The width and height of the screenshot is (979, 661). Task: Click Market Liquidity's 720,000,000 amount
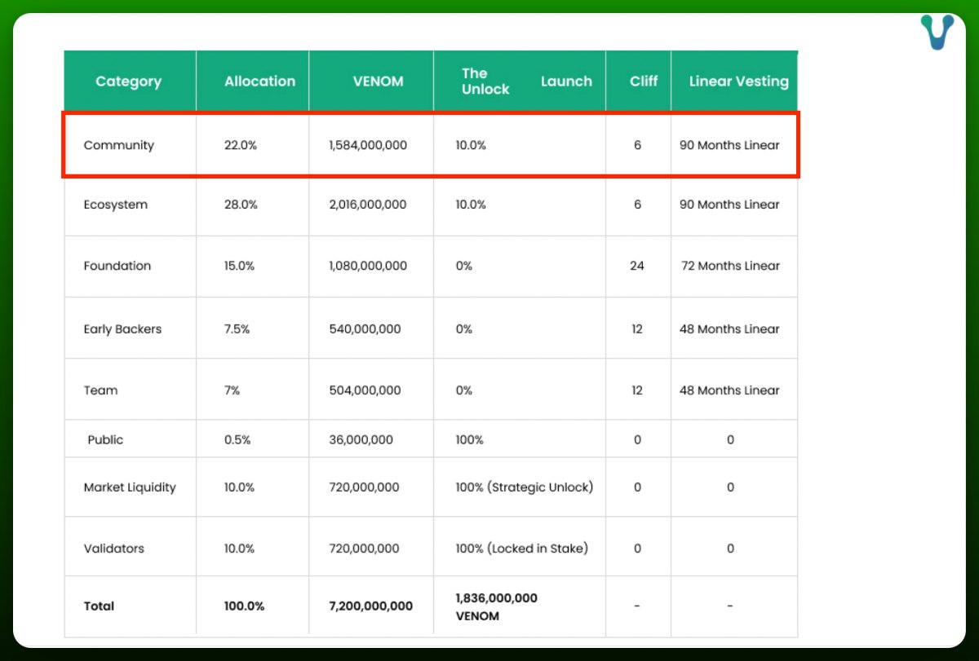pyautogui.click(x=364, y=487)
